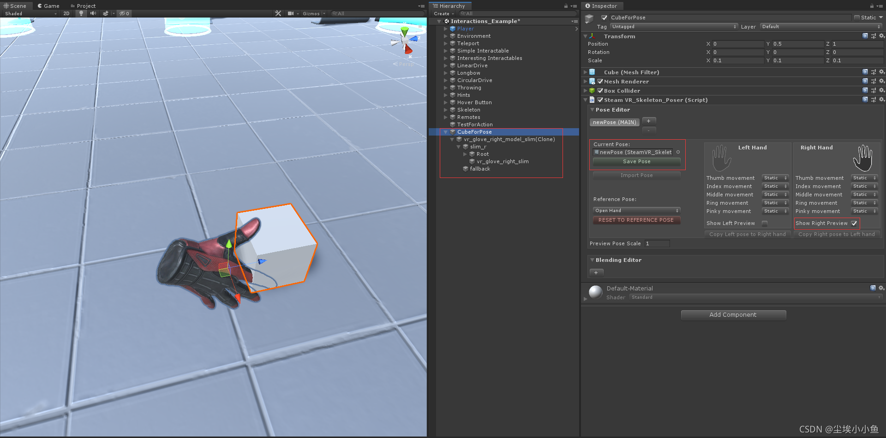The height and width of the screenshot is (438, 886).
Task: Click hidden objects eye-slash counter
Action: coord(124,13)
